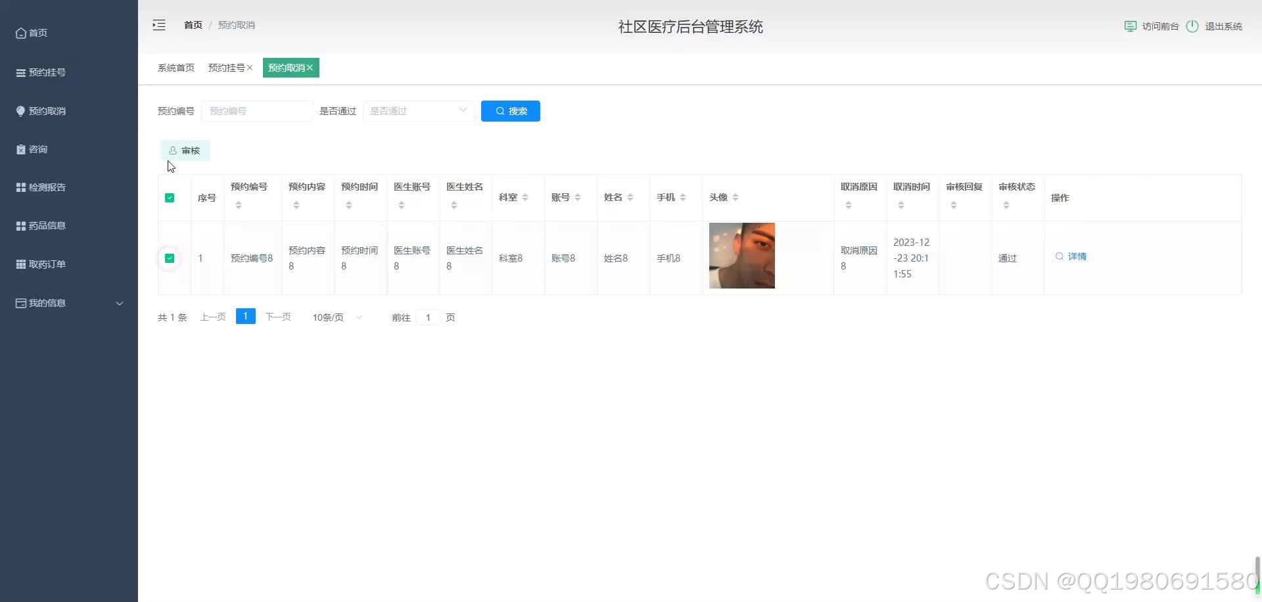Focus the 预约编号 search input field
1262x602 pixels.
pos(257,111)
